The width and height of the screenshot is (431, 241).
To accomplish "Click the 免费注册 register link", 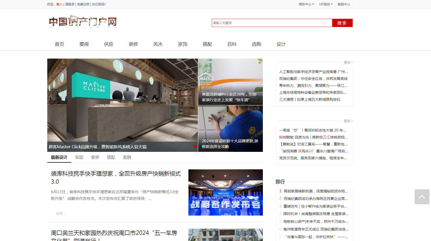I will pyautogui.click(x=83, y=4).
